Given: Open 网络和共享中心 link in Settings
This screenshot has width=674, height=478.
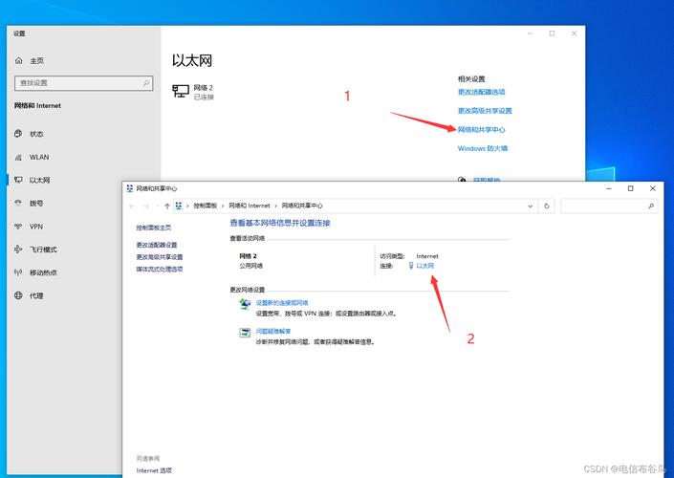Looking at the screenshot, I should click(x=482, y=129).
